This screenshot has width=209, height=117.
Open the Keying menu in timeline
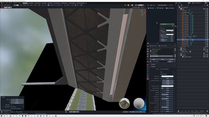click(x=12, y=112)
